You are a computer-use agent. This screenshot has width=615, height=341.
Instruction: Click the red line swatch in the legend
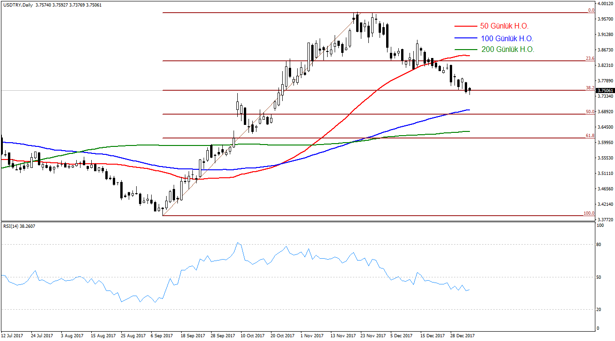466,26
